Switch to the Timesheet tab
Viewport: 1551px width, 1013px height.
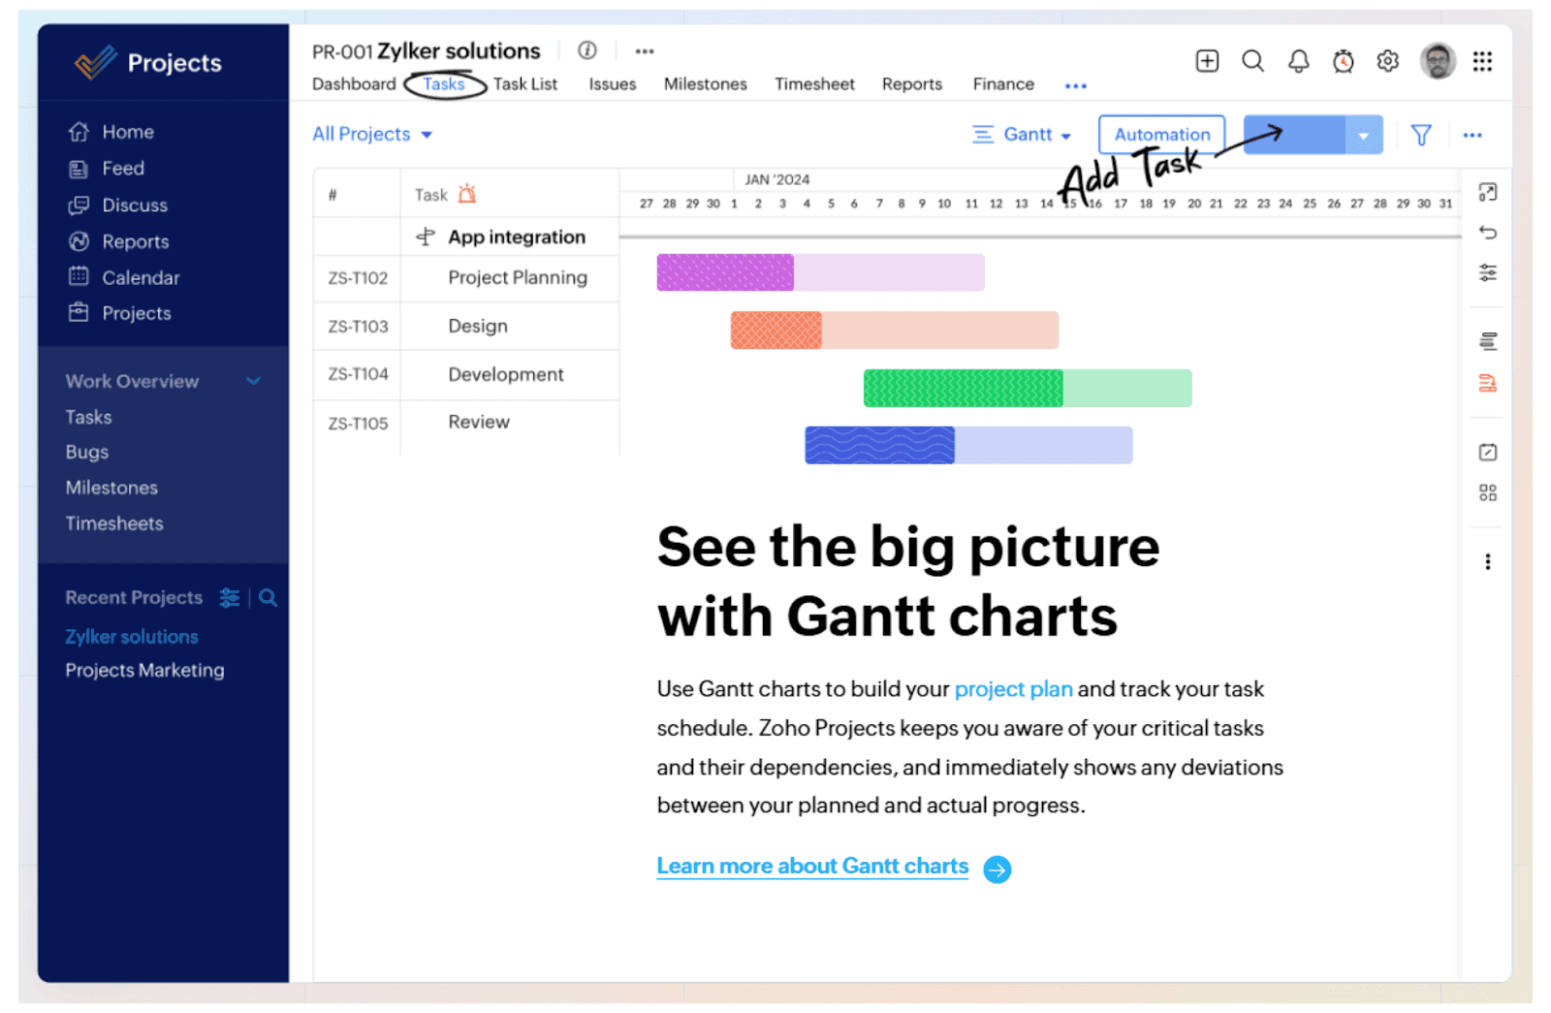(814, 84)
